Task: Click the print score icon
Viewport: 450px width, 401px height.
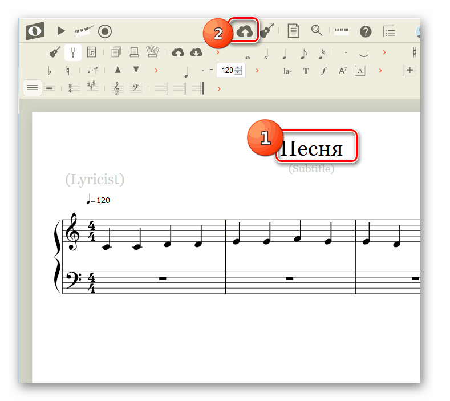Action: click(x=134, y=52)
